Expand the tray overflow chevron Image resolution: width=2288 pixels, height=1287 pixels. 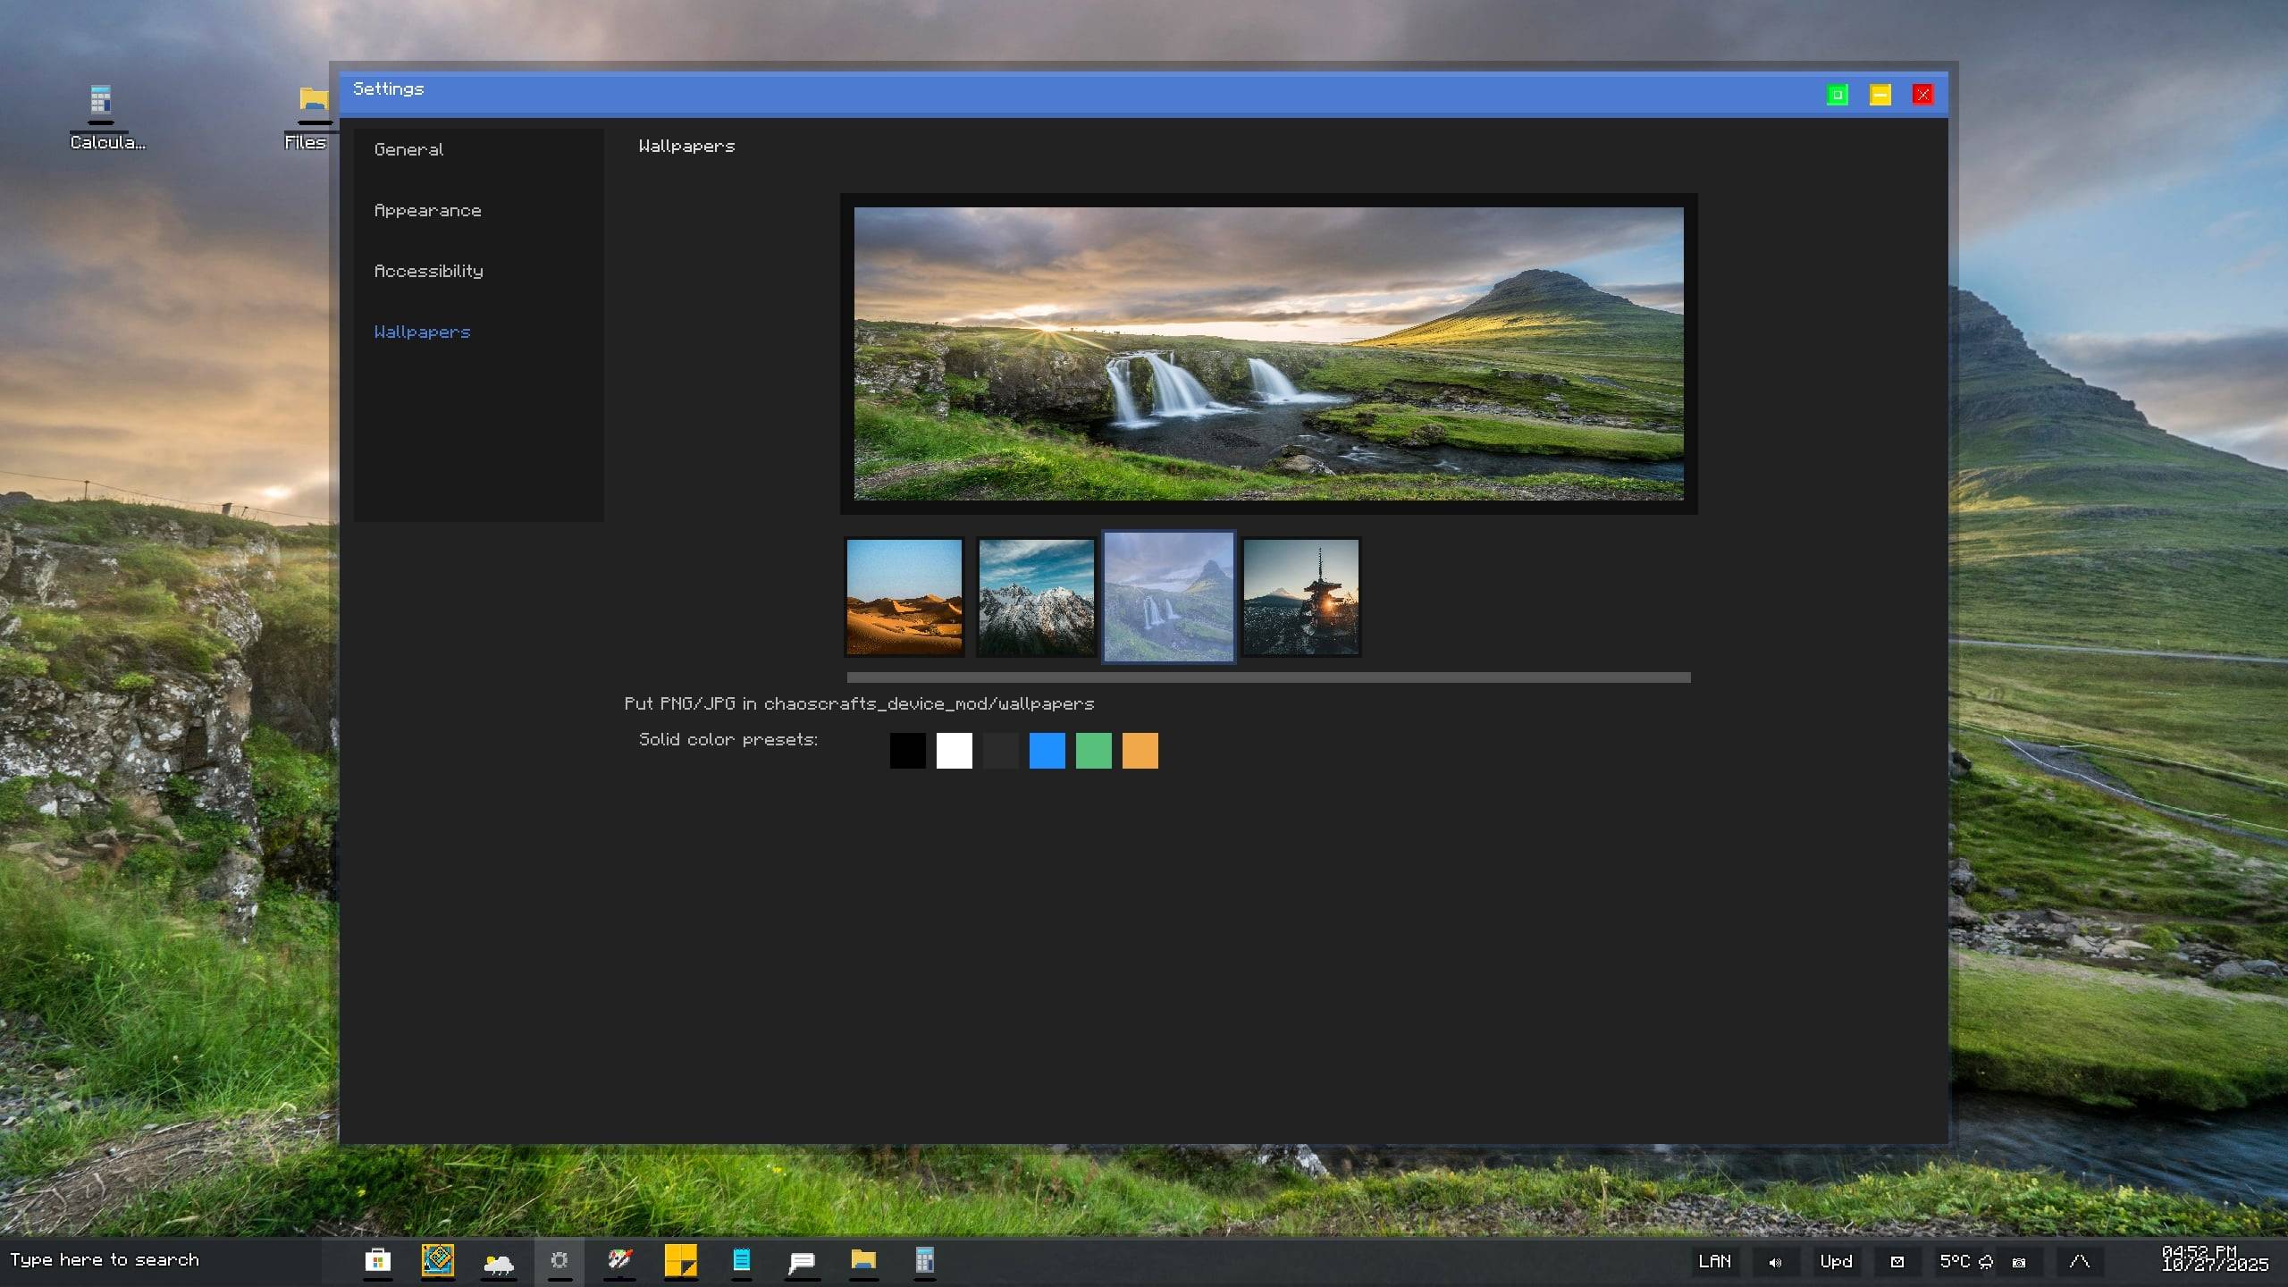[x=2079, y=1261]
